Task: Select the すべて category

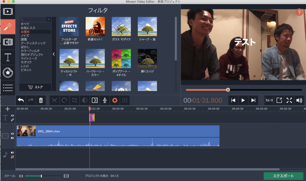Action: (x=25, y=24)
